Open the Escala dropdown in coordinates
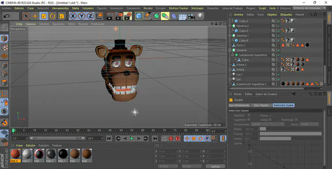 (191, 166)
